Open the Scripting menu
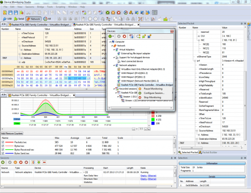The image size is (251, 193). click(x=60, y=7)
